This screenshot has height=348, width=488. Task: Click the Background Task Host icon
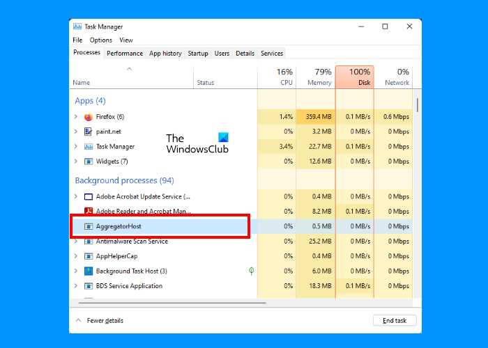pos(89,271)
